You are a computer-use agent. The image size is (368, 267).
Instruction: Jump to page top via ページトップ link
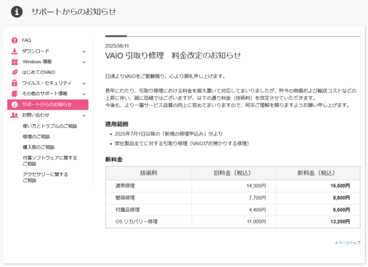[x=348, y=243]
